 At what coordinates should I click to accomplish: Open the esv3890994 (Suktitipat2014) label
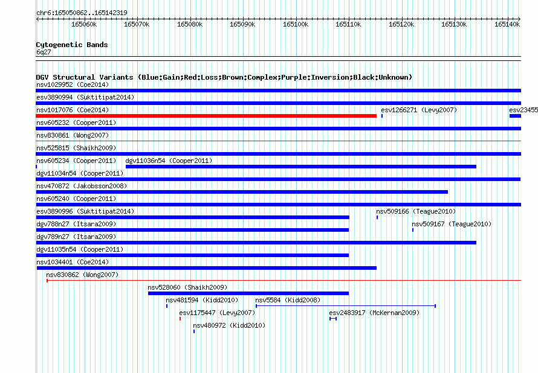click(85, 97)
